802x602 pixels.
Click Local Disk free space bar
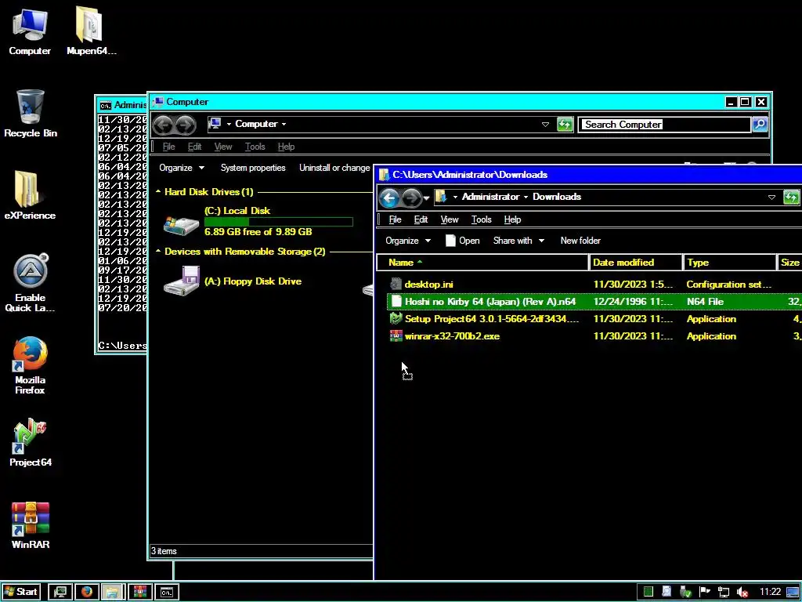pos(278,222)
